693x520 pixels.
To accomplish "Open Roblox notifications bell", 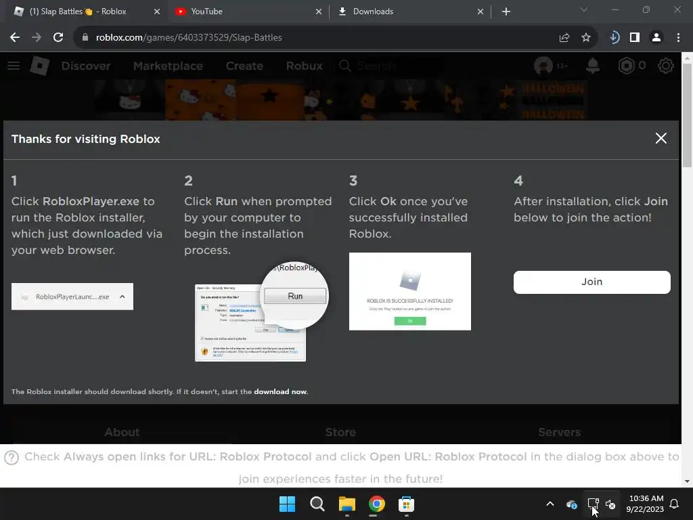I will pyautogui.click(x=593, y=66).
